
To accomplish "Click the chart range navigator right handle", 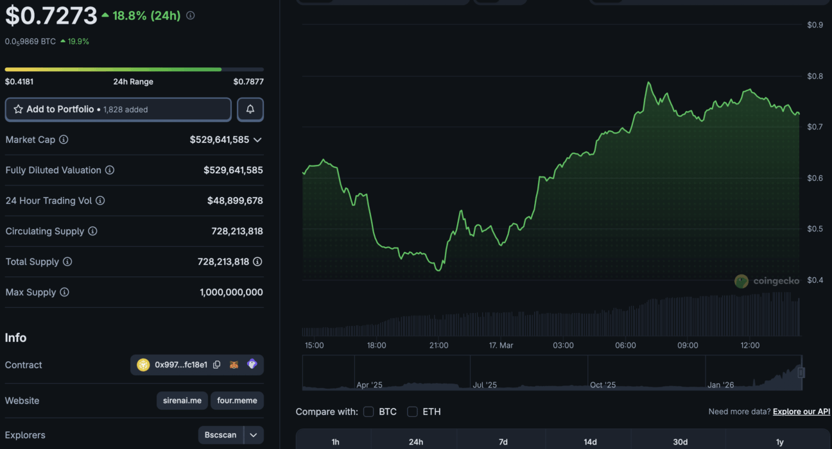I will click(801, 373).
